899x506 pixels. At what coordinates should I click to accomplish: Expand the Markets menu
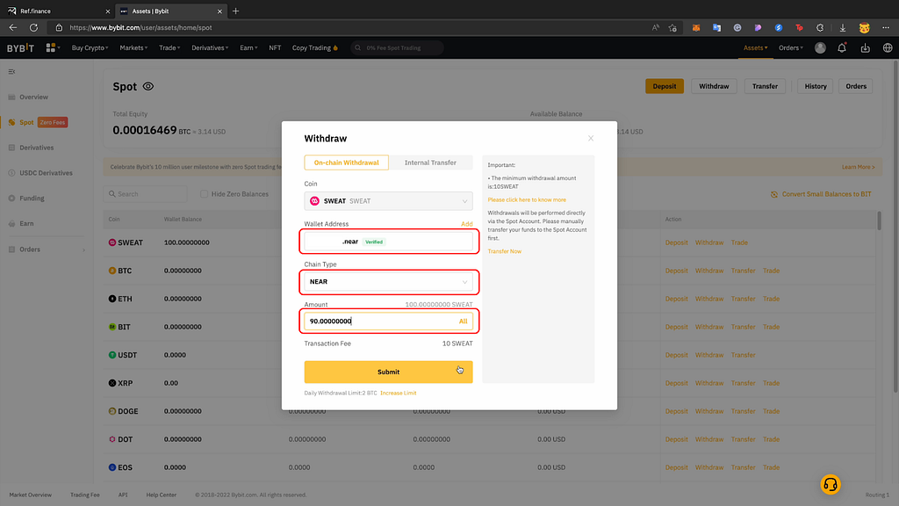pos(133,47)
